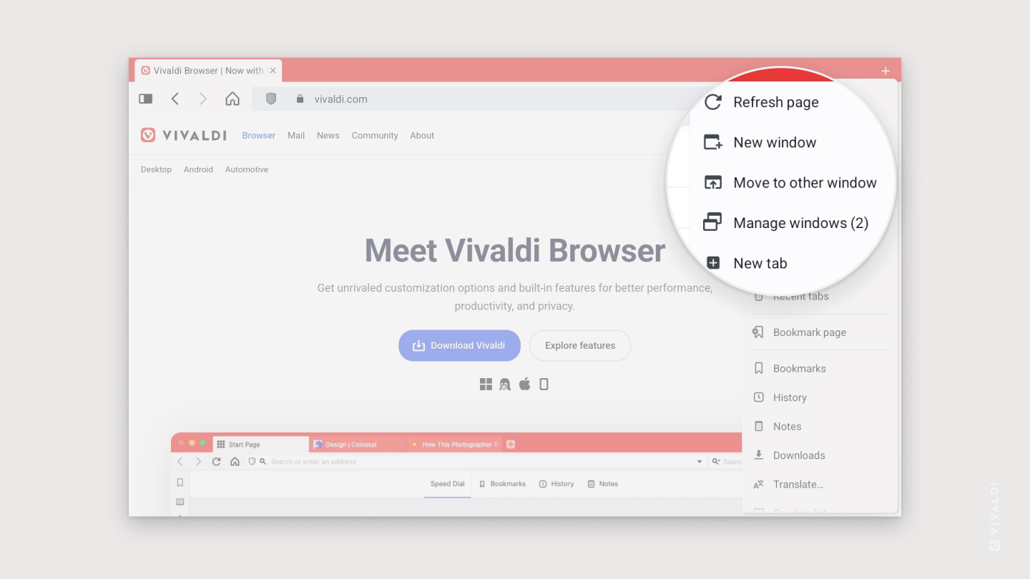
Task: Switch to the Desktop sub-navigation link
Action: point(156,169)
